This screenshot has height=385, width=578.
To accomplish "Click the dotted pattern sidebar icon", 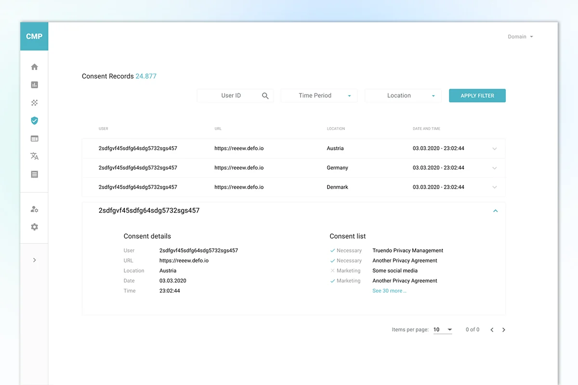I will 34,103.
